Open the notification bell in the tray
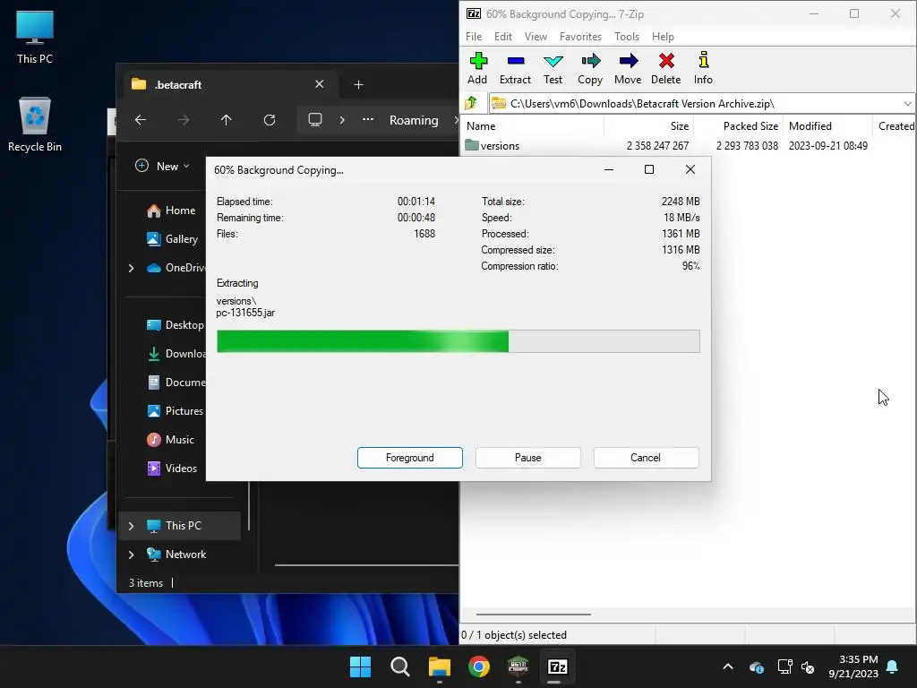917x688 pixels. 893,666
